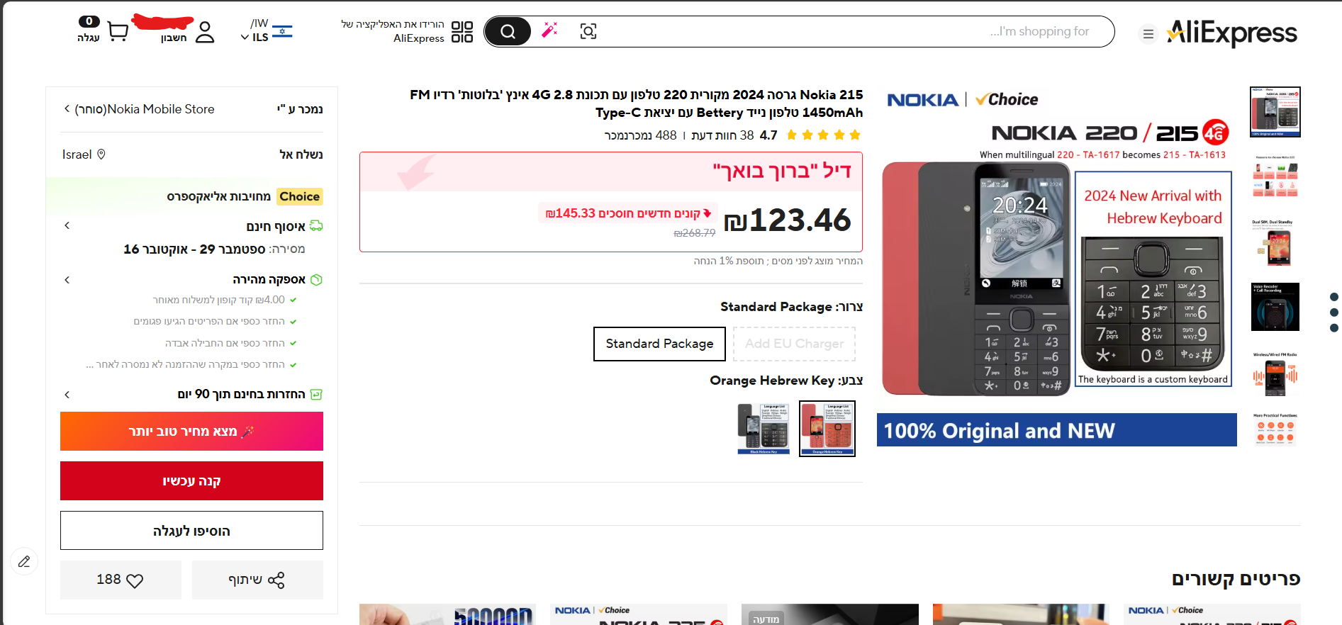Viewport: 1342px width, 625px height.
Task: Click the three-dot side indicator
Action: coord(1334,312)
